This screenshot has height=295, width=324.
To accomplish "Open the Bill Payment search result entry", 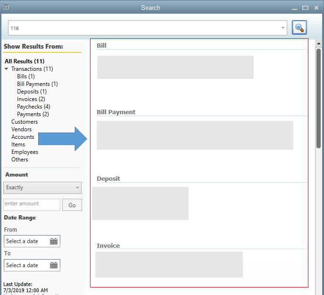I will (x=195, y=135).
